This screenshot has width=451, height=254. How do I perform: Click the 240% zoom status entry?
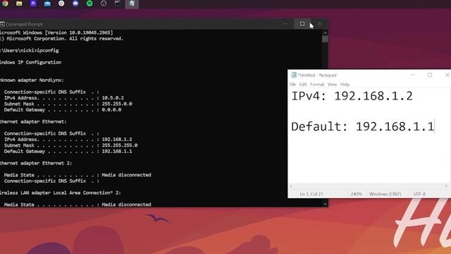click(x=356, y=194)
